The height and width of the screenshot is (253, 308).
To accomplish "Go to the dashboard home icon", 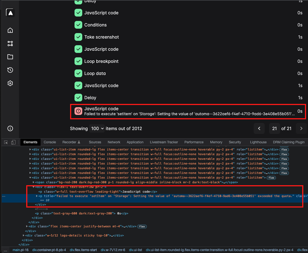I will [10, 30].
